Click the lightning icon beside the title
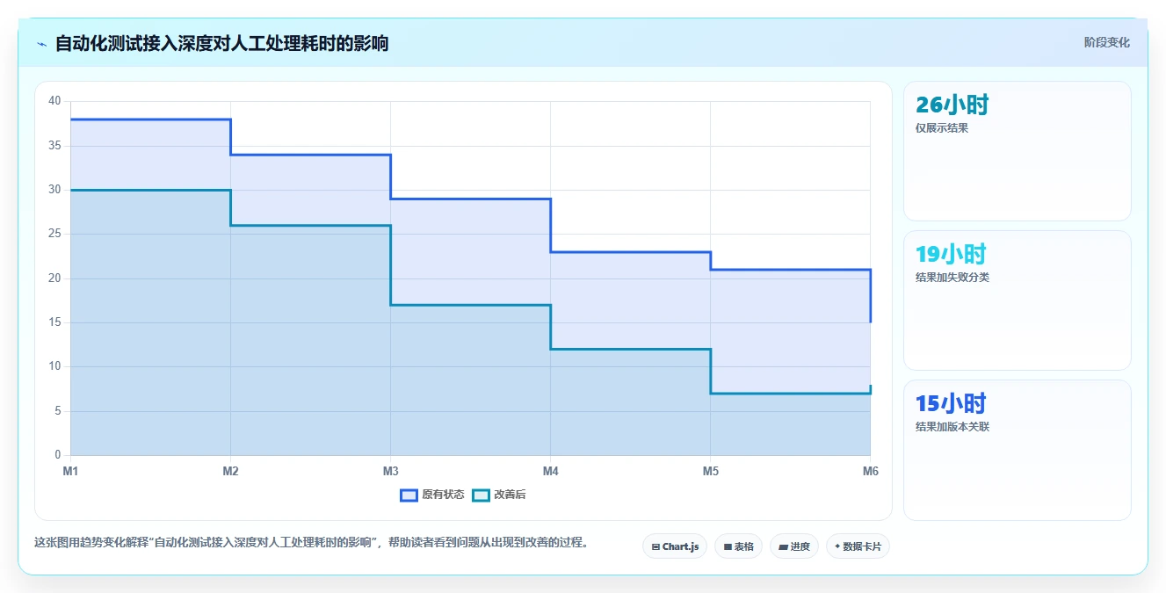1166x593 pixels. click(41, 44)
